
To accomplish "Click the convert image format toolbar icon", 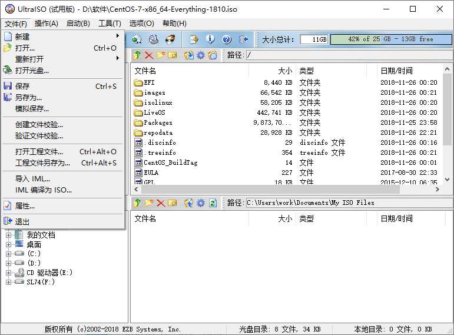I will coord(154,39).
